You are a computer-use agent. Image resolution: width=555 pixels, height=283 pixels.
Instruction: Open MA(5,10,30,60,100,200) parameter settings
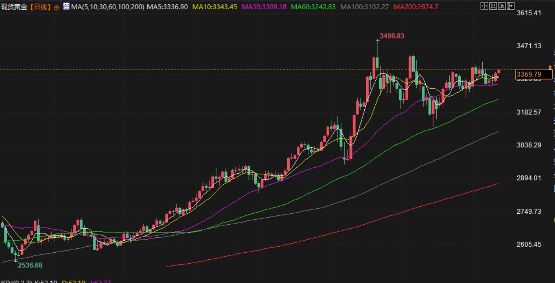pos(108,7)
